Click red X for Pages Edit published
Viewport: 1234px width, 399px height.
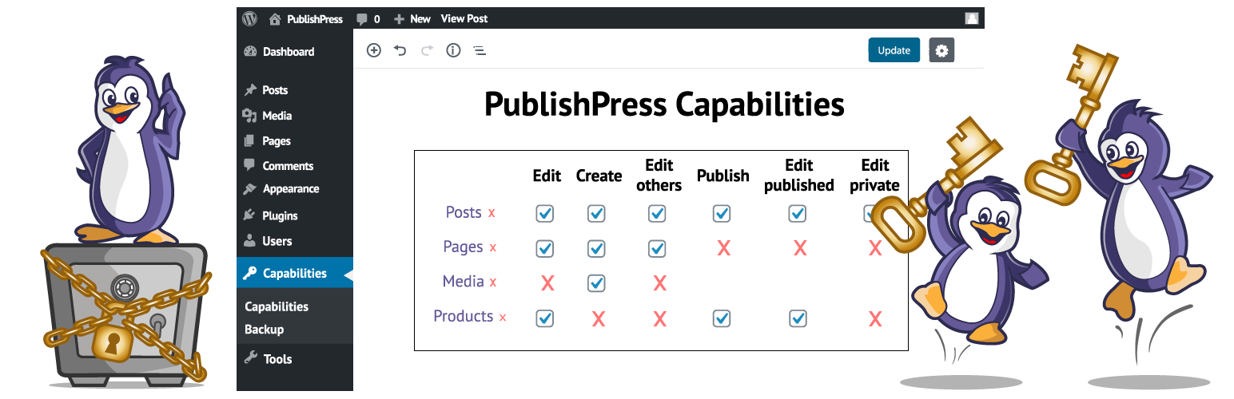(799, 249)
